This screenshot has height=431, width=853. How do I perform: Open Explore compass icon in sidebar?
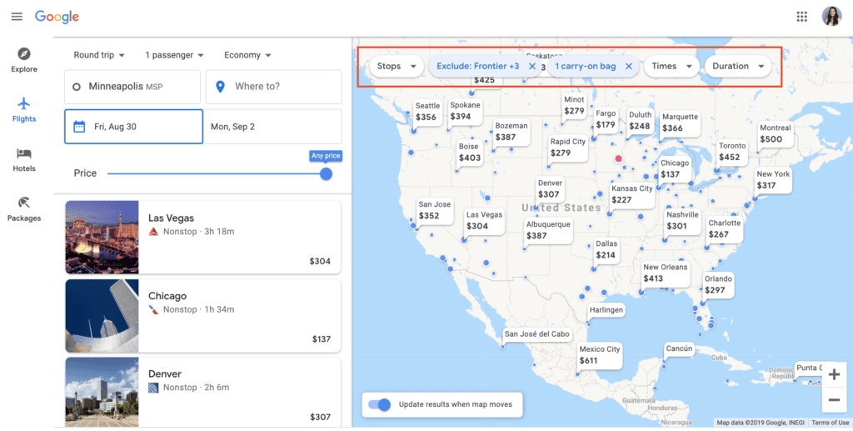[x=24, y=54]
